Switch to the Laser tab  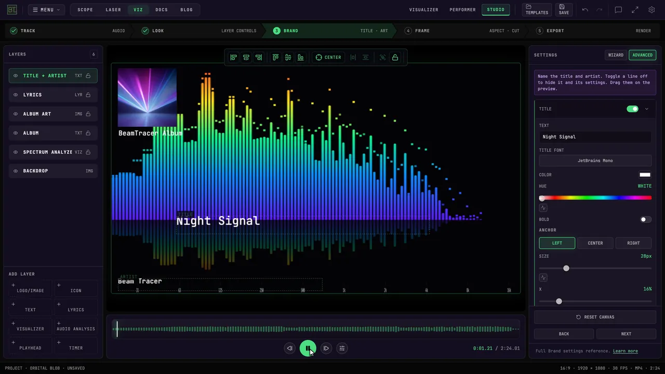coord(113,10)
